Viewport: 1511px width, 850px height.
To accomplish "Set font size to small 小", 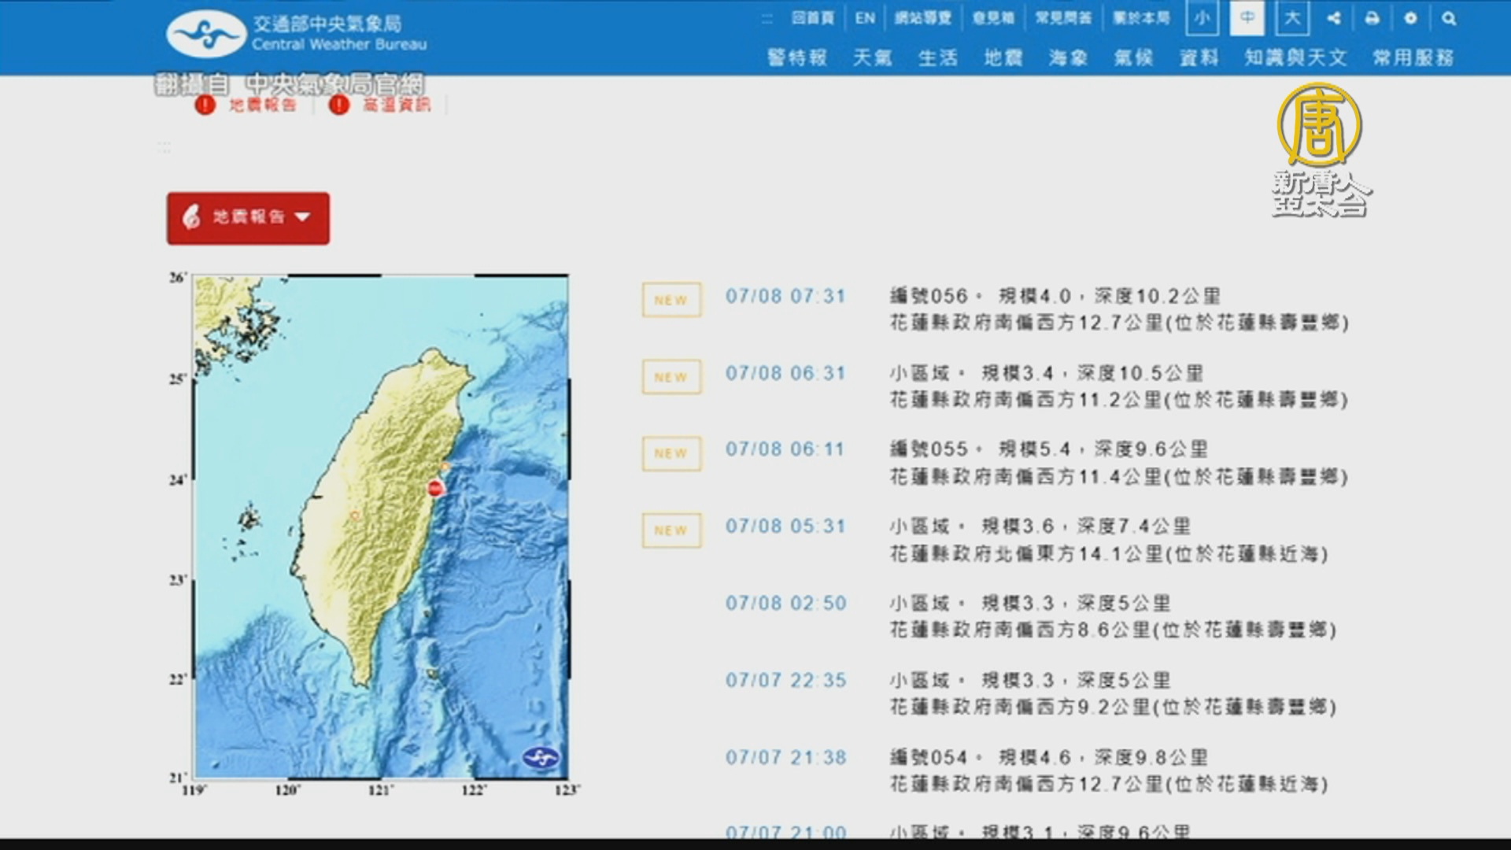I will point(1202,18).
